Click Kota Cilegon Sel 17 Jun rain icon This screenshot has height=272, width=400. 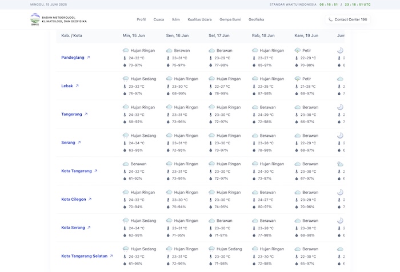coord(212,192)
